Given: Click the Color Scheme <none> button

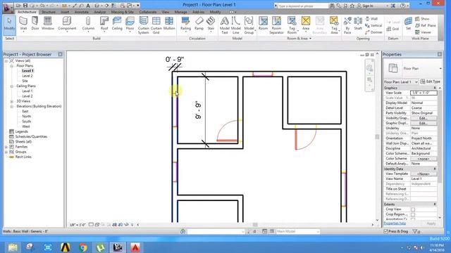Looking at the screenshot, I should (424, 159).
